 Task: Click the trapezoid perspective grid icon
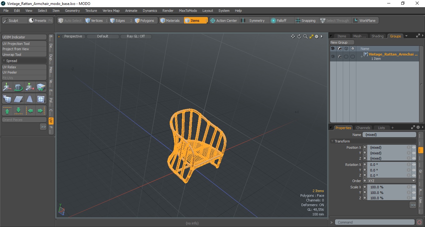[x=30, y=99]
